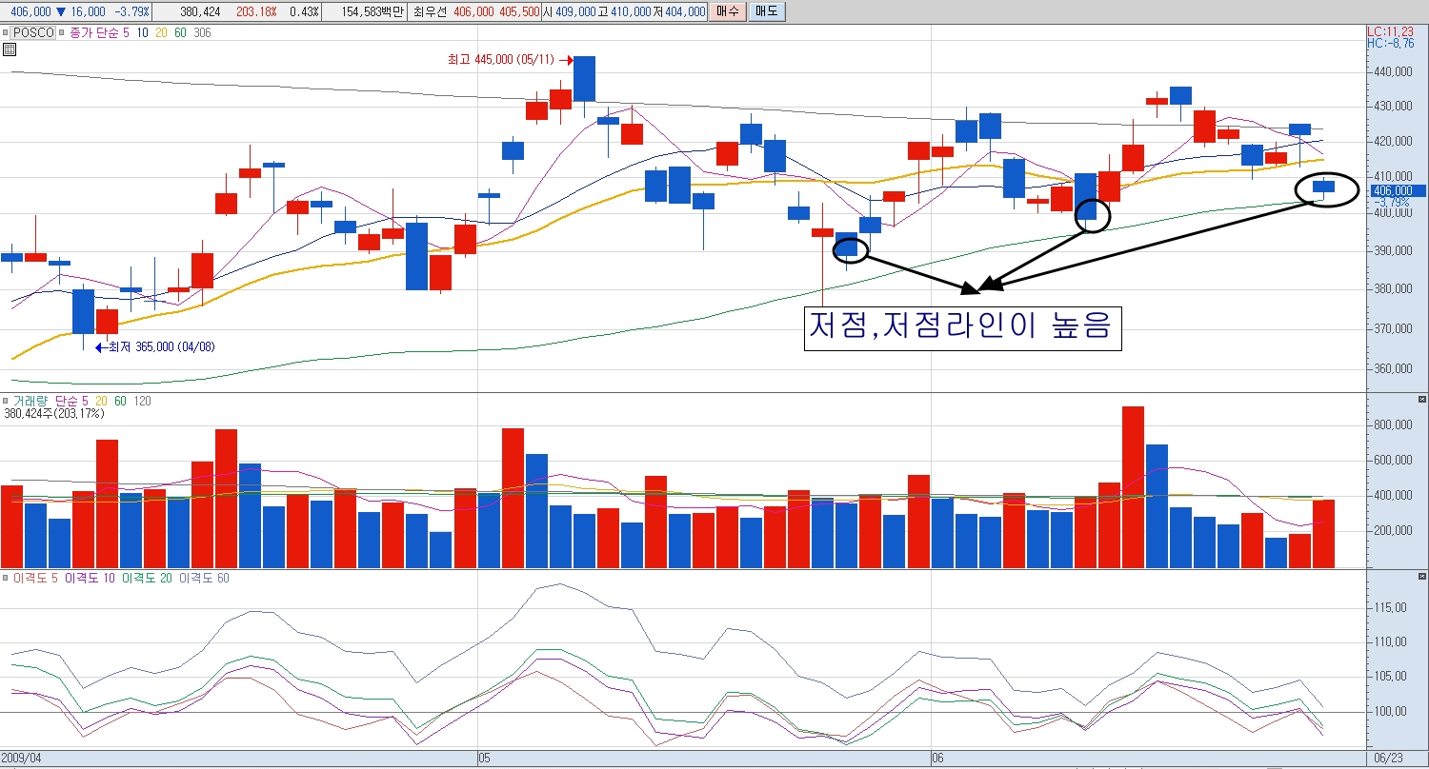Click the 406,000 current price tag on axis
Image resolution: width=1429 pixels, height=769 pixels.
(1391, 190)
